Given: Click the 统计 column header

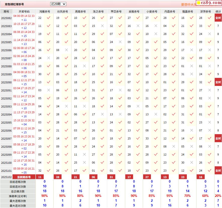Looking at the screenshot, I should click(x=218, y=12).
